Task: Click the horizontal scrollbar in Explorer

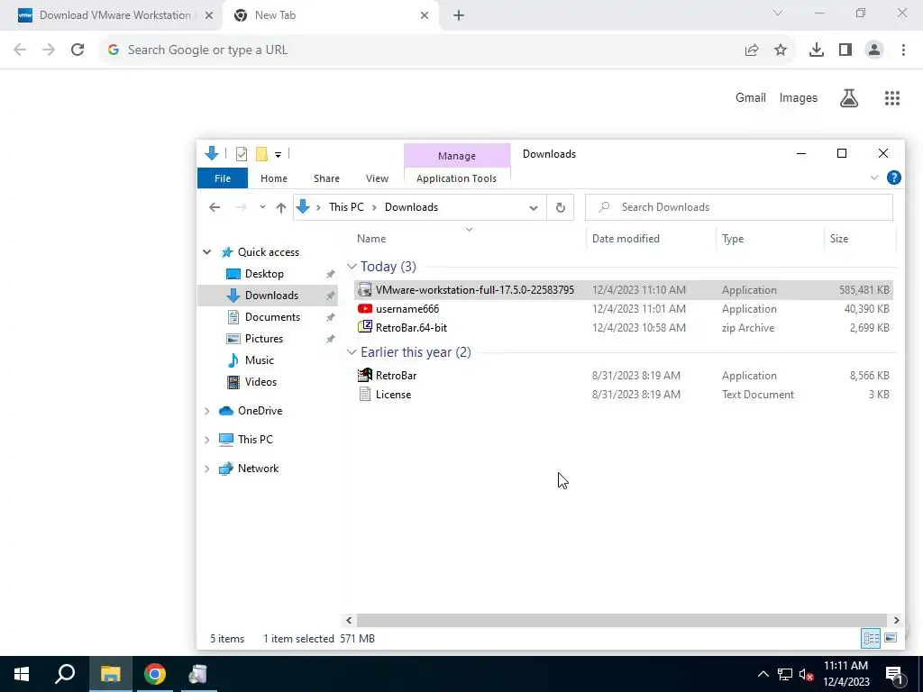Action: 622,620
